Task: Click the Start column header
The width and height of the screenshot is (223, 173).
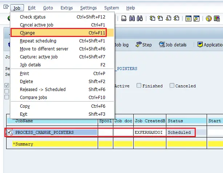Action: pyautogui.click(x=215, y=121)
